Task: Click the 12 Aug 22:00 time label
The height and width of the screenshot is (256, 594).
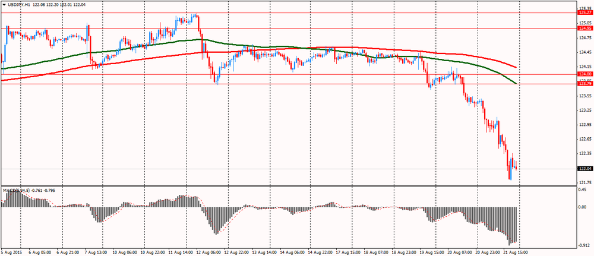Action: [238, 251]
